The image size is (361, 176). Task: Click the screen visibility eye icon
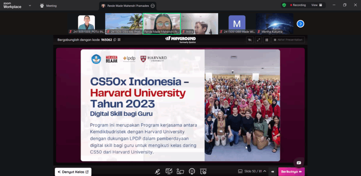tap(203, 172)
